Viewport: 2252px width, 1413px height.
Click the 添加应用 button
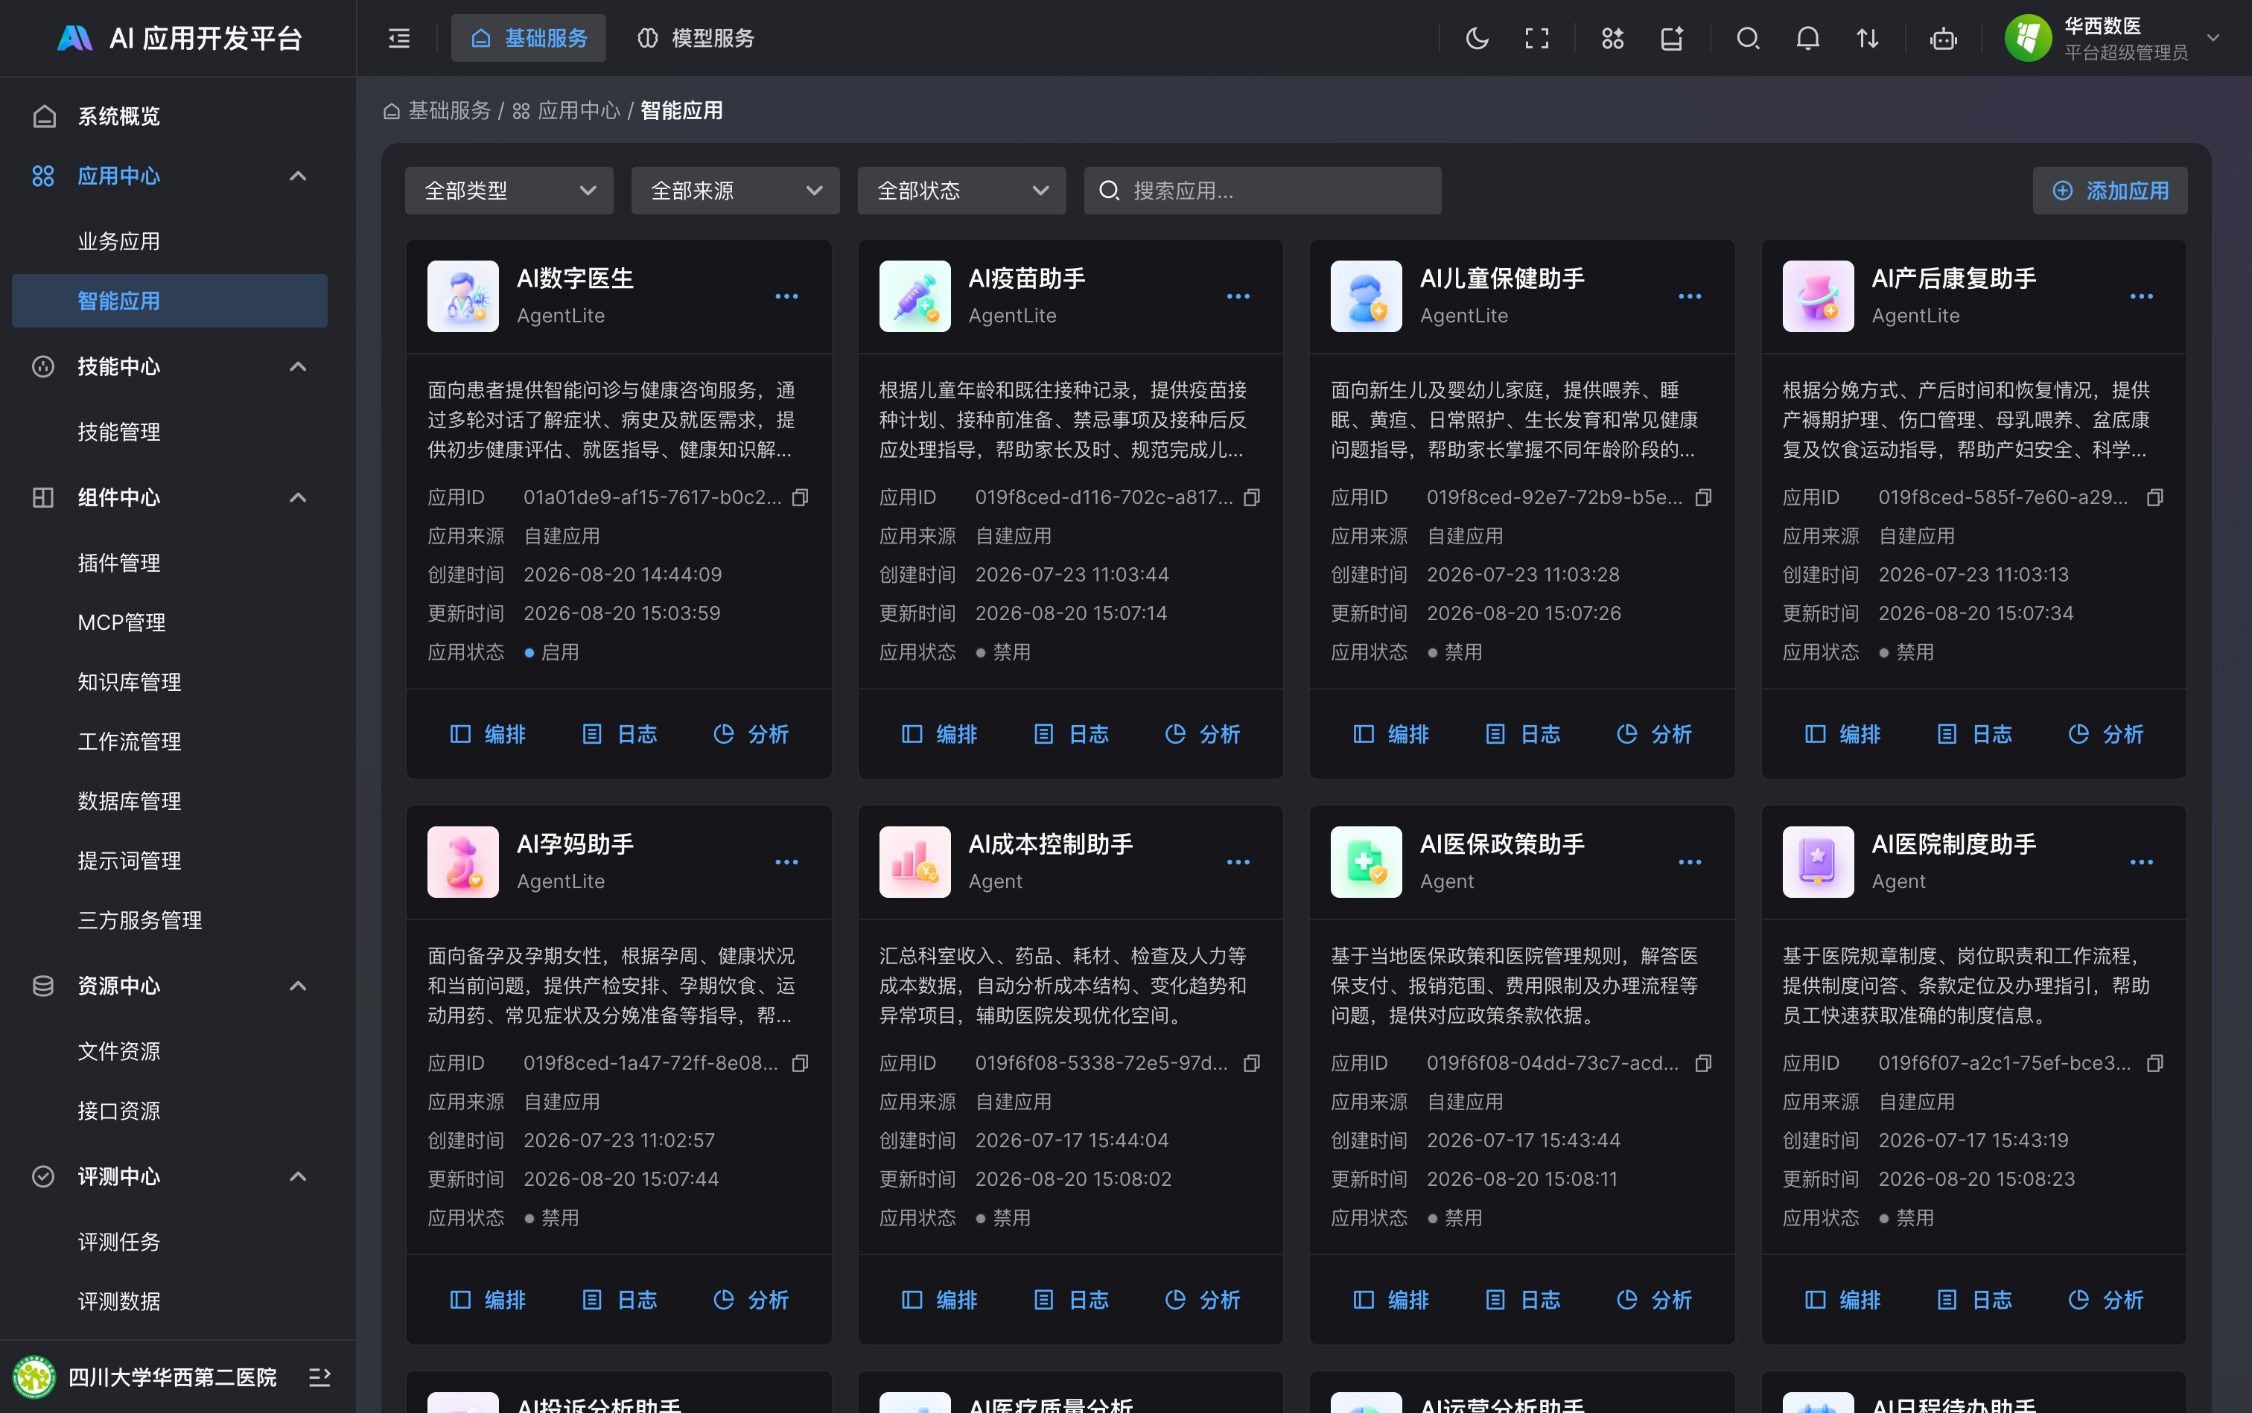(2110, 191)
